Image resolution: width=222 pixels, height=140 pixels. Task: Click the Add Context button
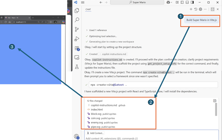[x=95, y=133]
